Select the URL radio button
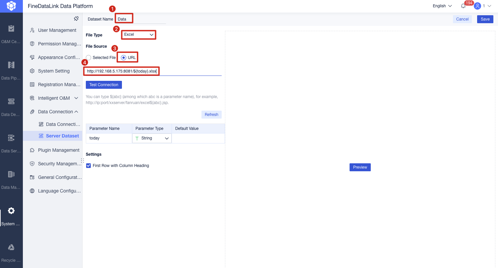Image resolution: width=498 pixels, height=268 pixels. (124, 58)
